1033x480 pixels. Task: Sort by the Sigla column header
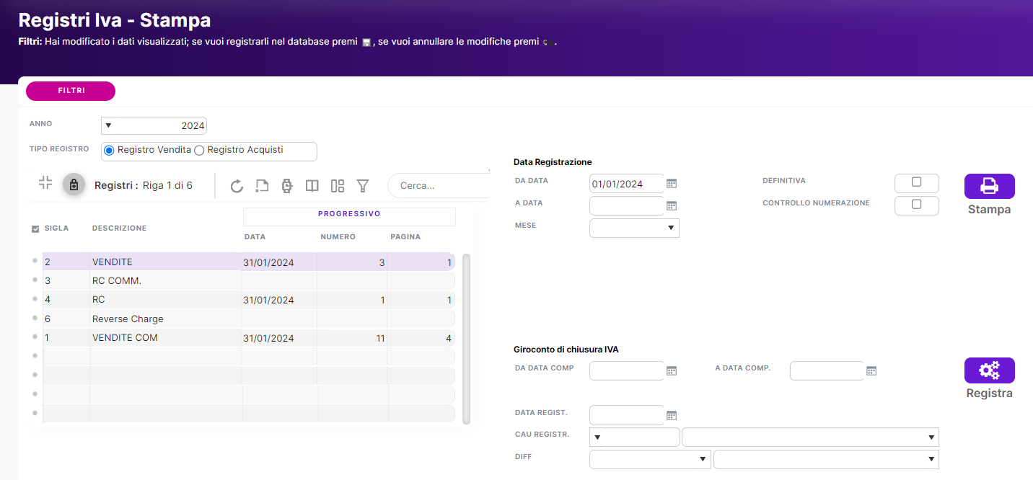click(x=56, y=228)
